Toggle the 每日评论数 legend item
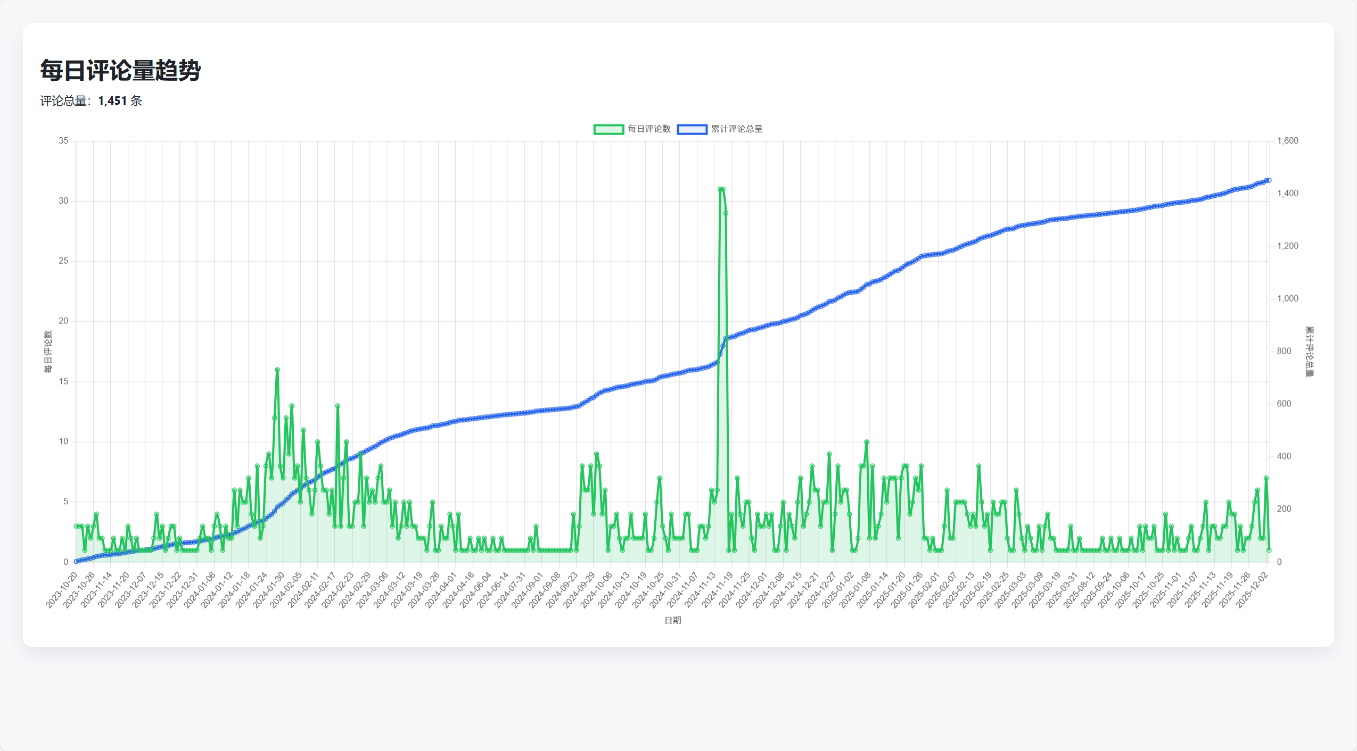Viewport: 1357px width, 751px height. tap(648, 129)
